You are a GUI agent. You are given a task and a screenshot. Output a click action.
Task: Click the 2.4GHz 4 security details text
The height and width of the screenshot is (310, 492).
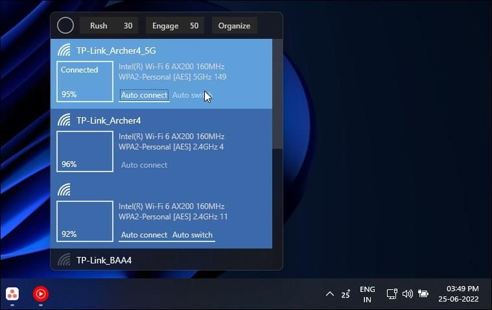point(171,147)
